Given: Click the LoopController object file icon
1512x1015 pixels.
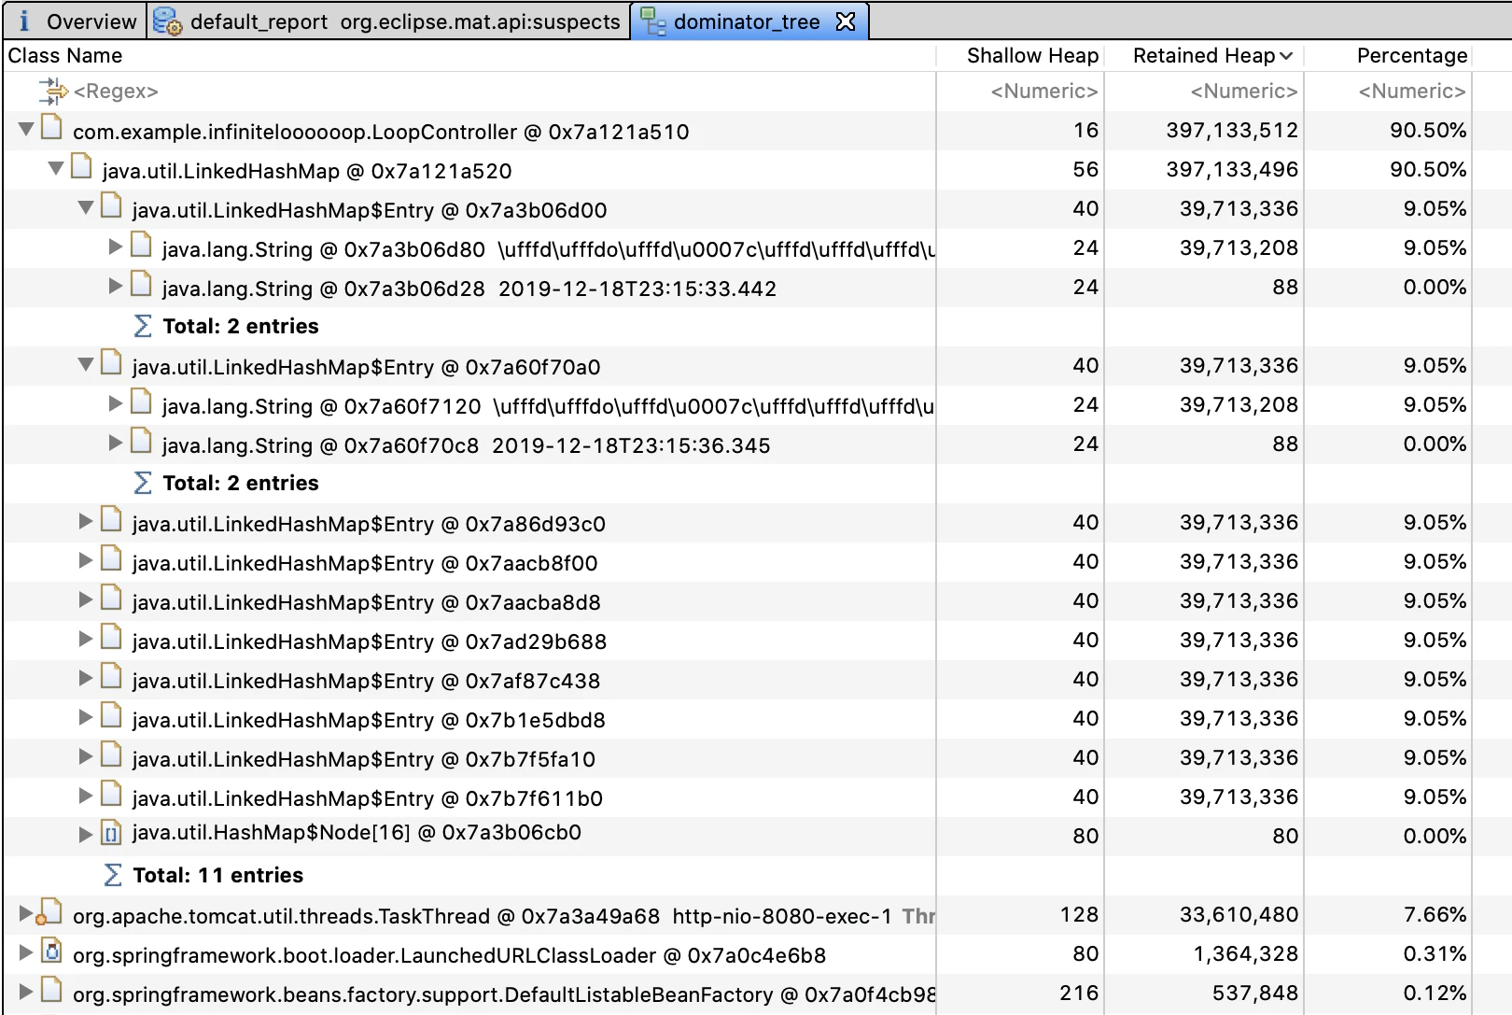Looking at the screenshot, I should [x=52, y=127].
